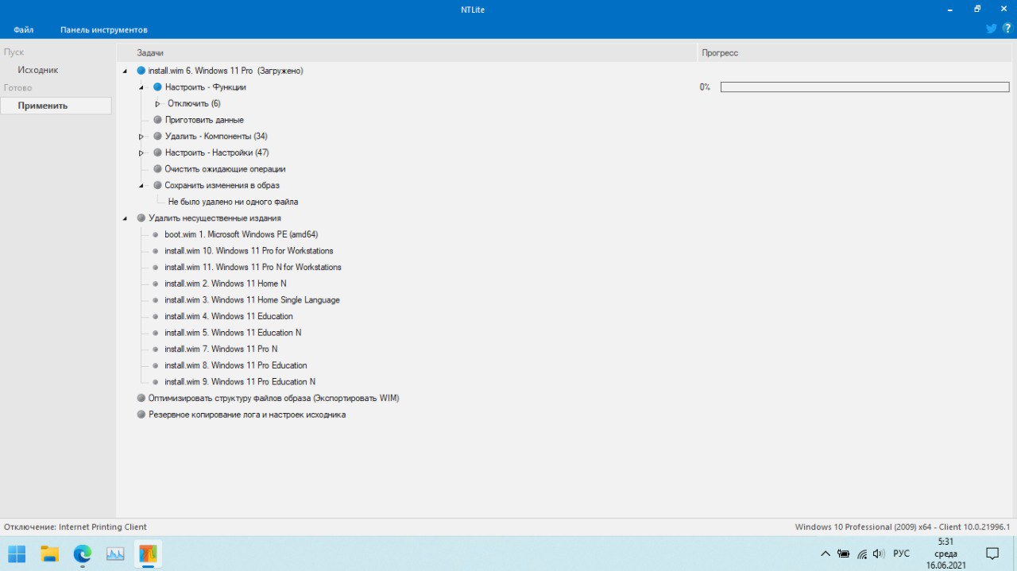Go to the Исходник page in the sidebar
1017x571 pixels.
tap(38, 70)
